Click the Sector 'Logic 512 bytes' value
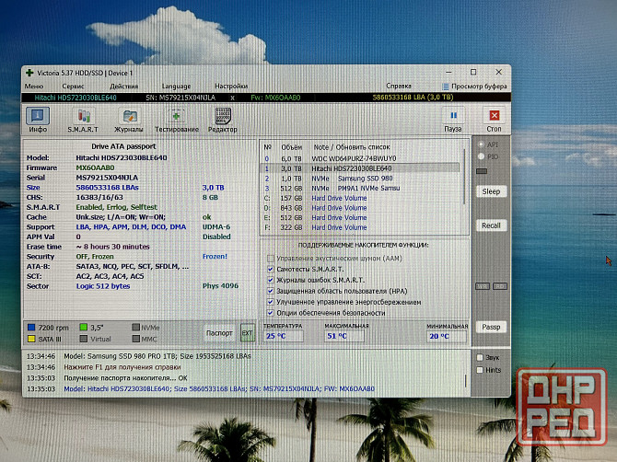Image resolution: width=617 pixels, height=462 pixels. [x=103, y=286]
